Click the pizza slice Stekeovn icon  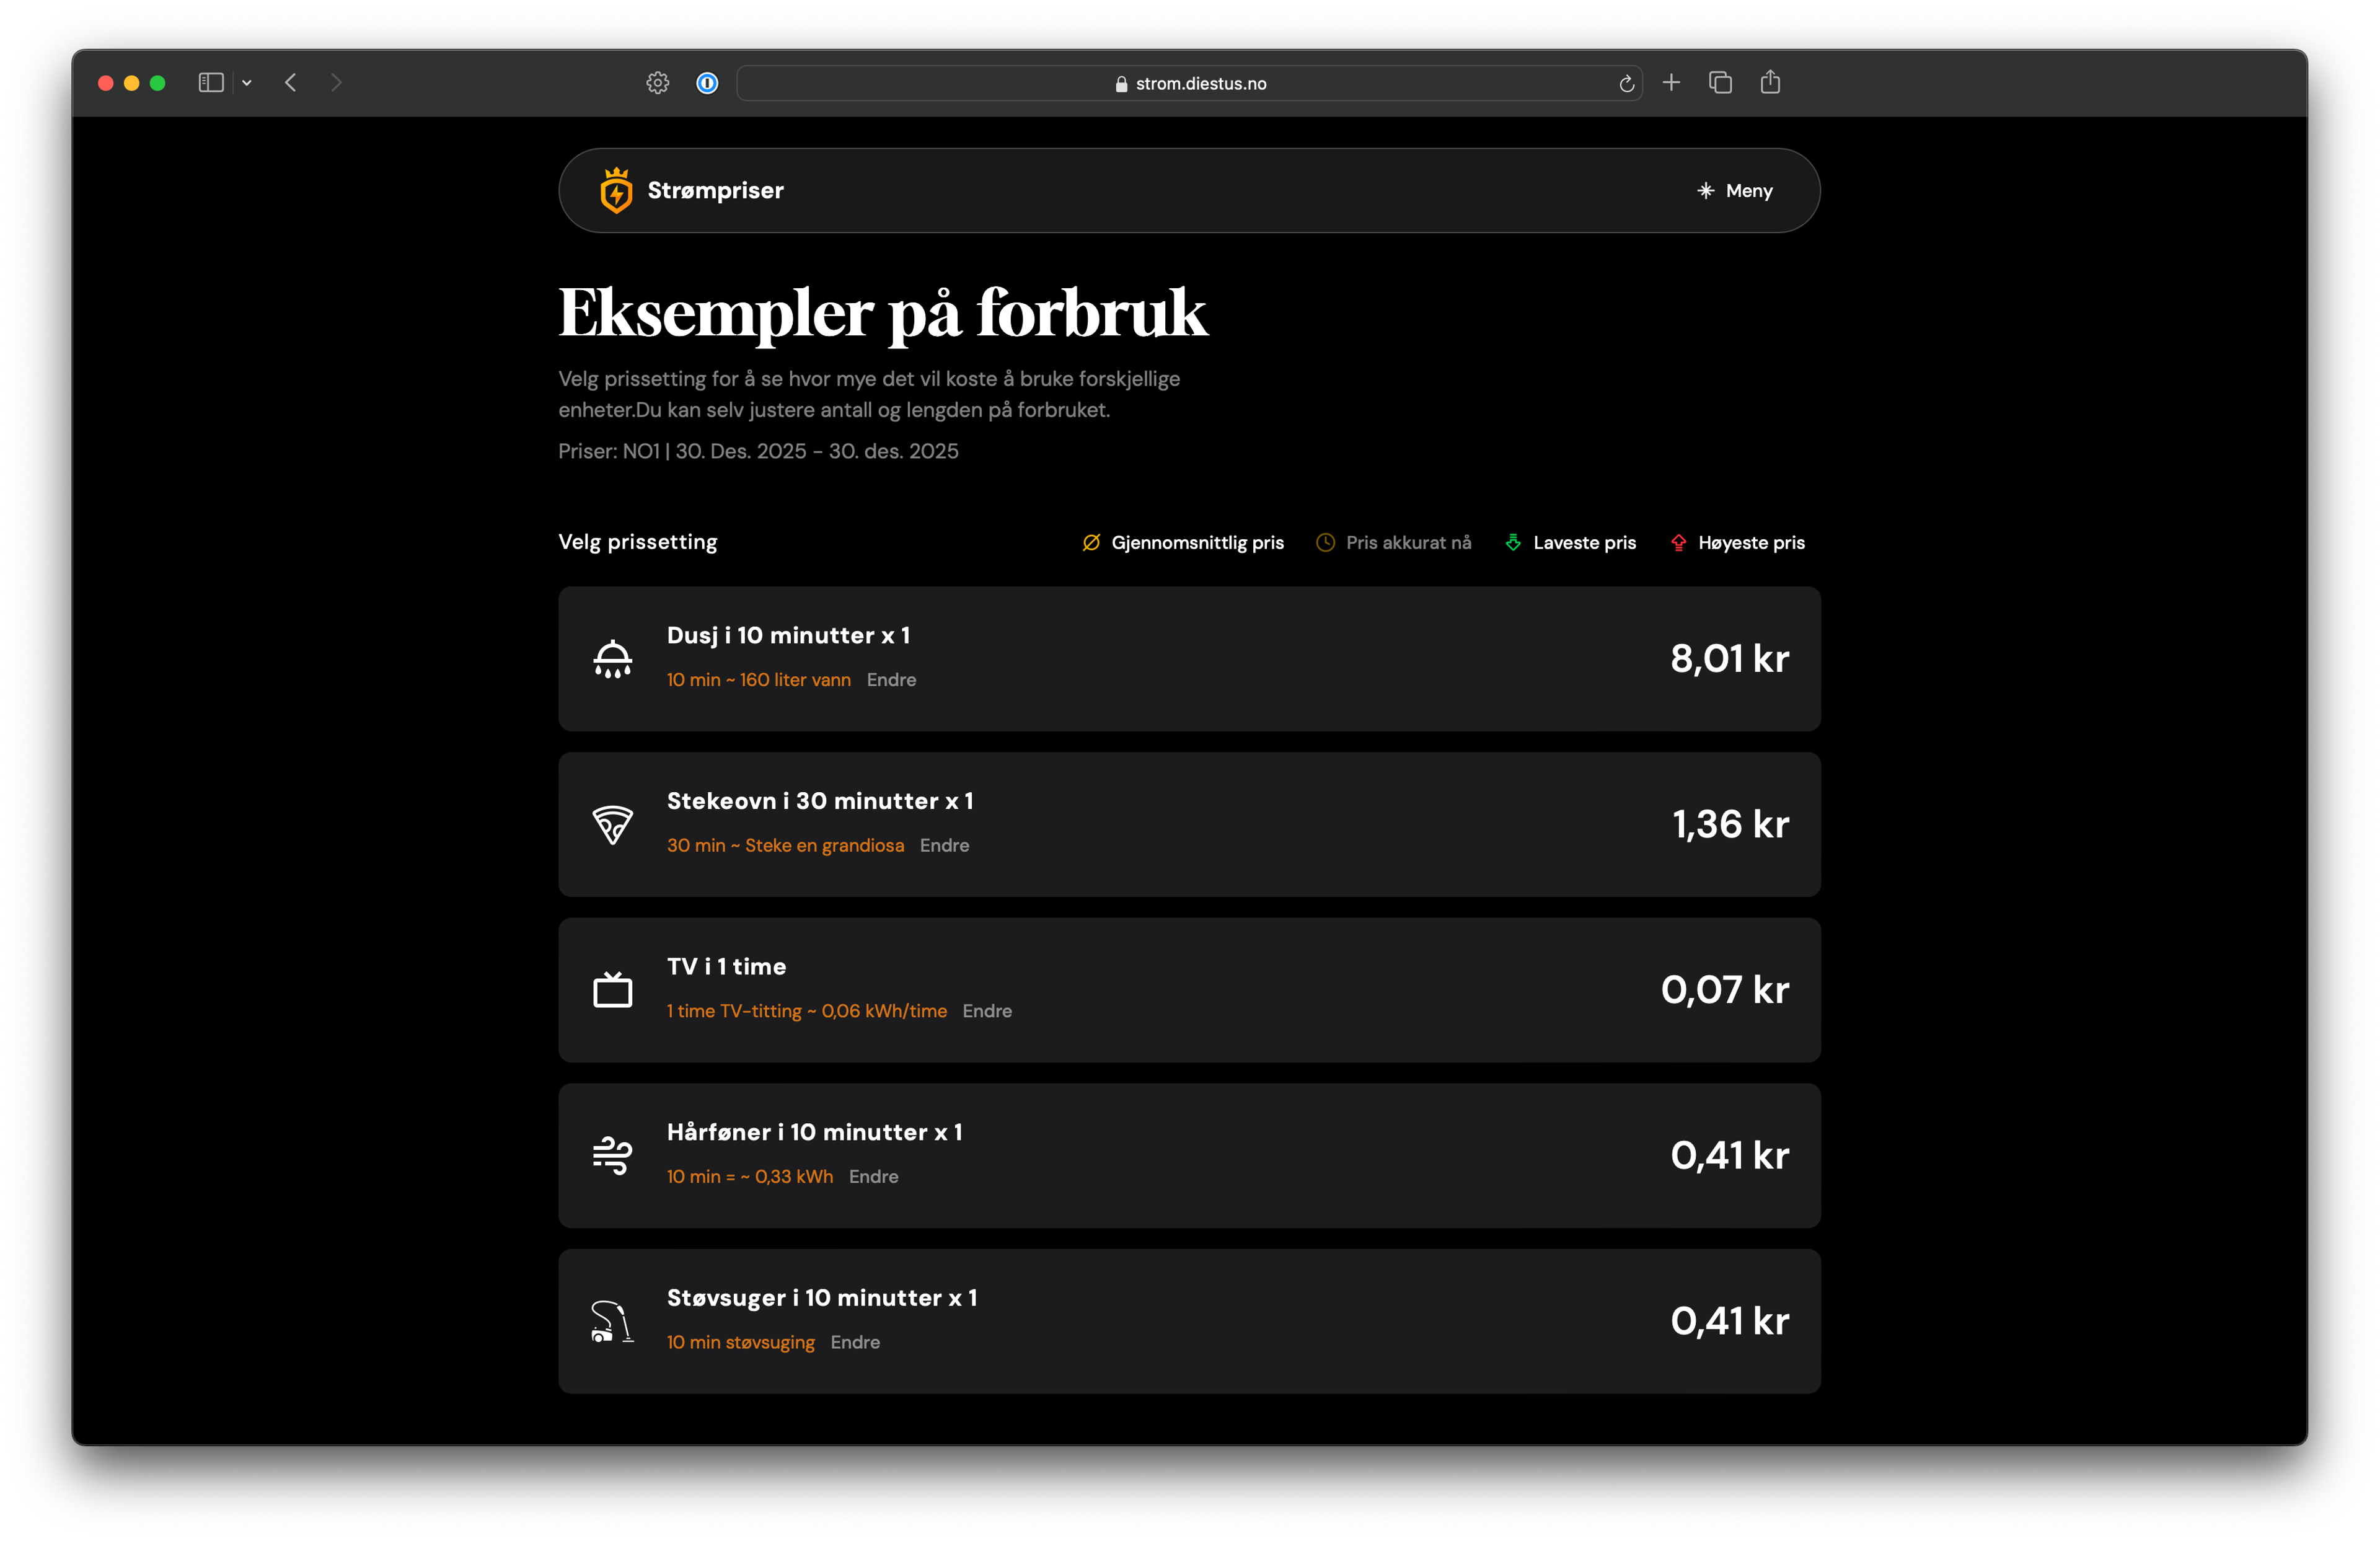click(613, 825)
